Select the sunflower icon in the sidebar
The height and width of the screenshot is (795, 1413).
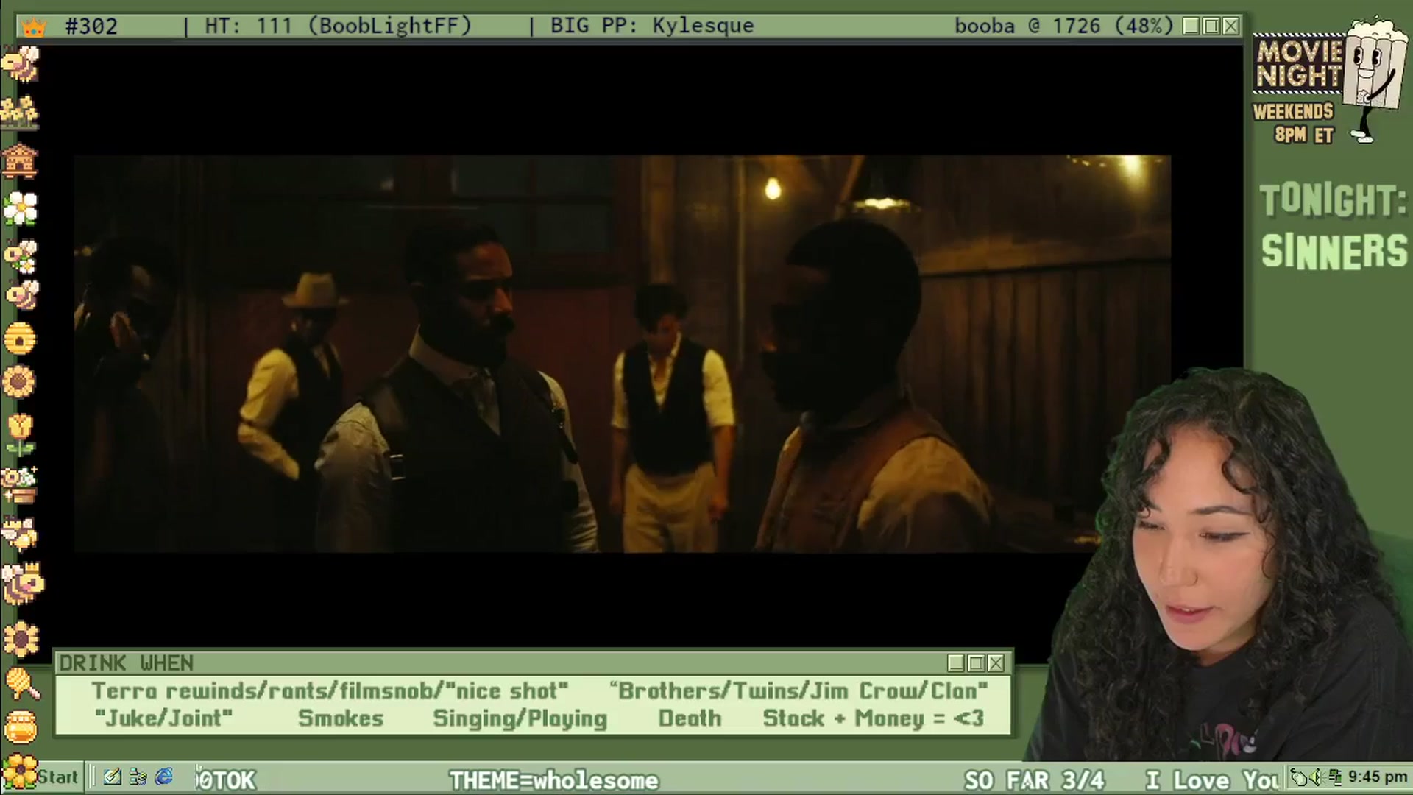click(x=20, y=383)
